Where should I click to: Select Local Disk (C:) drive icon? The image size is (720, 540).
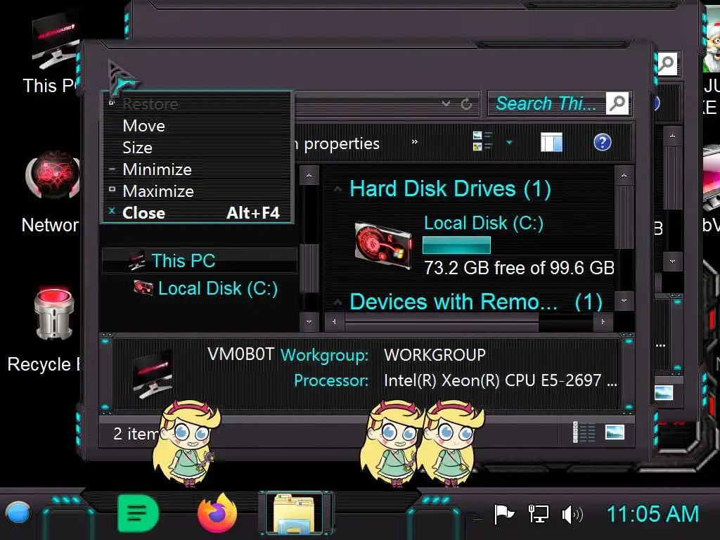pyautogui.click(x=383, y=244)
